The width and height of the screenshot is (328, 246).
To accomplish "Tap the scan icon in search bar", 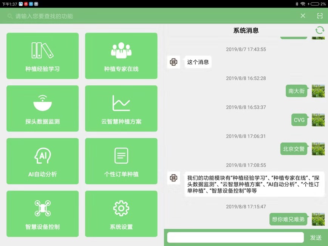I will tap(320, 16).
